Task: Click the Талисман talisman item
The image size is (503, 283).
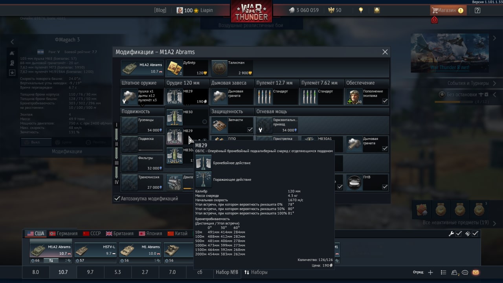Action: [232, 68]
